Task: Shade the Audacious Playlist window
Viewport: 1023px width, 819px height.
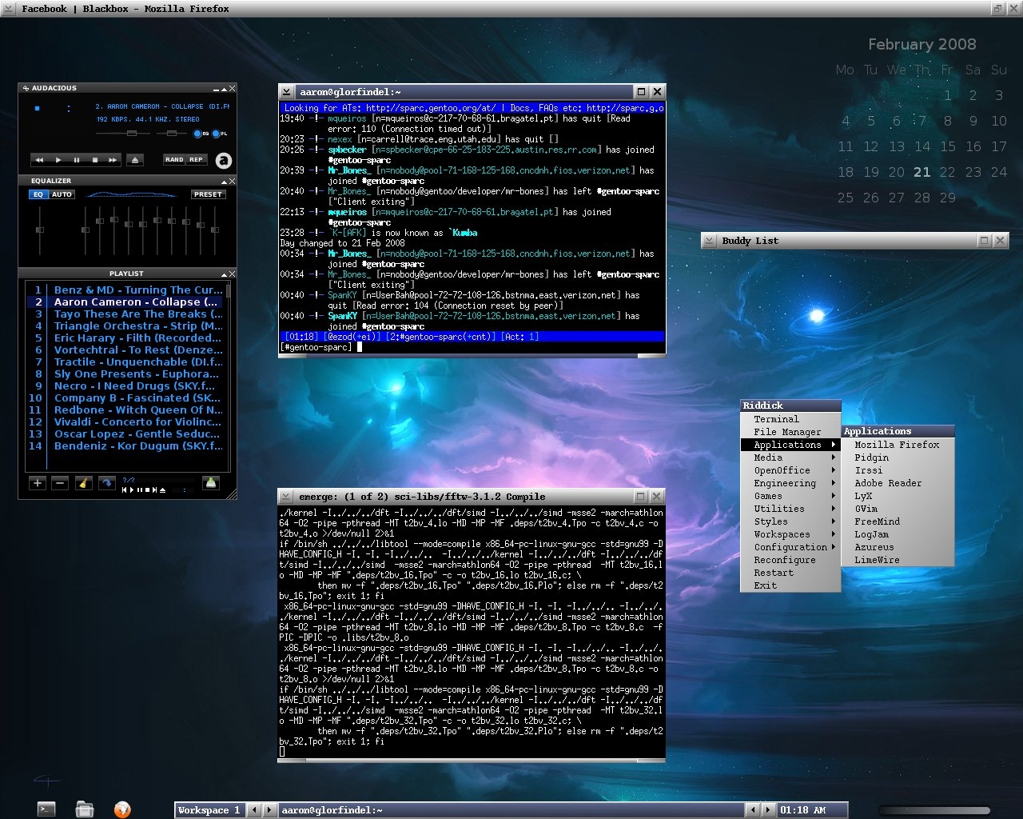Action: pos(225,274)
